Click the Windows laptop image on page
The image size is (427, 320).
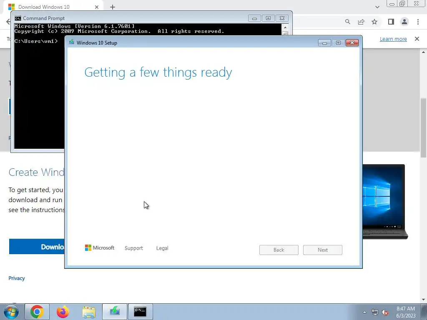[x=385, y=202]
